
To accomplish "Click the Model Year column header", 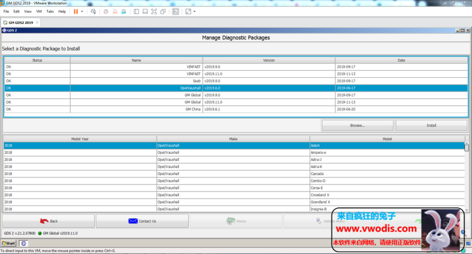I will (80, 139).
